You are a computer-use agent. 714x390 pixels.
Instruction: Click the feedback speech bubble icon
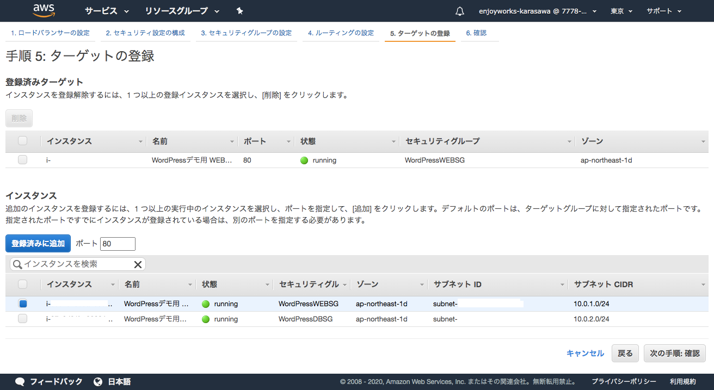click(20, 382)
